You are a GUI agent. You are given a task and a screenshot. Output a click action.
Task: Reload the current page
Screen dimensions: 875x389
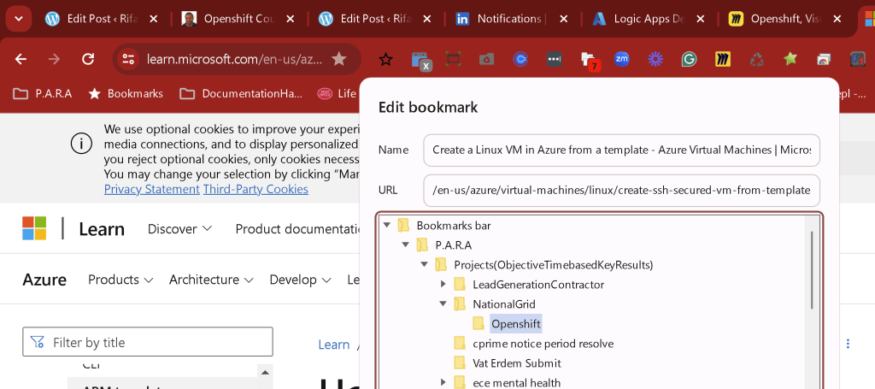point(88,59)
